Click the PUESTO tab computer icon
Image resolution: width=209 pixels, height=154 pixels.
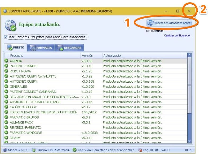[x=10, y=48]
